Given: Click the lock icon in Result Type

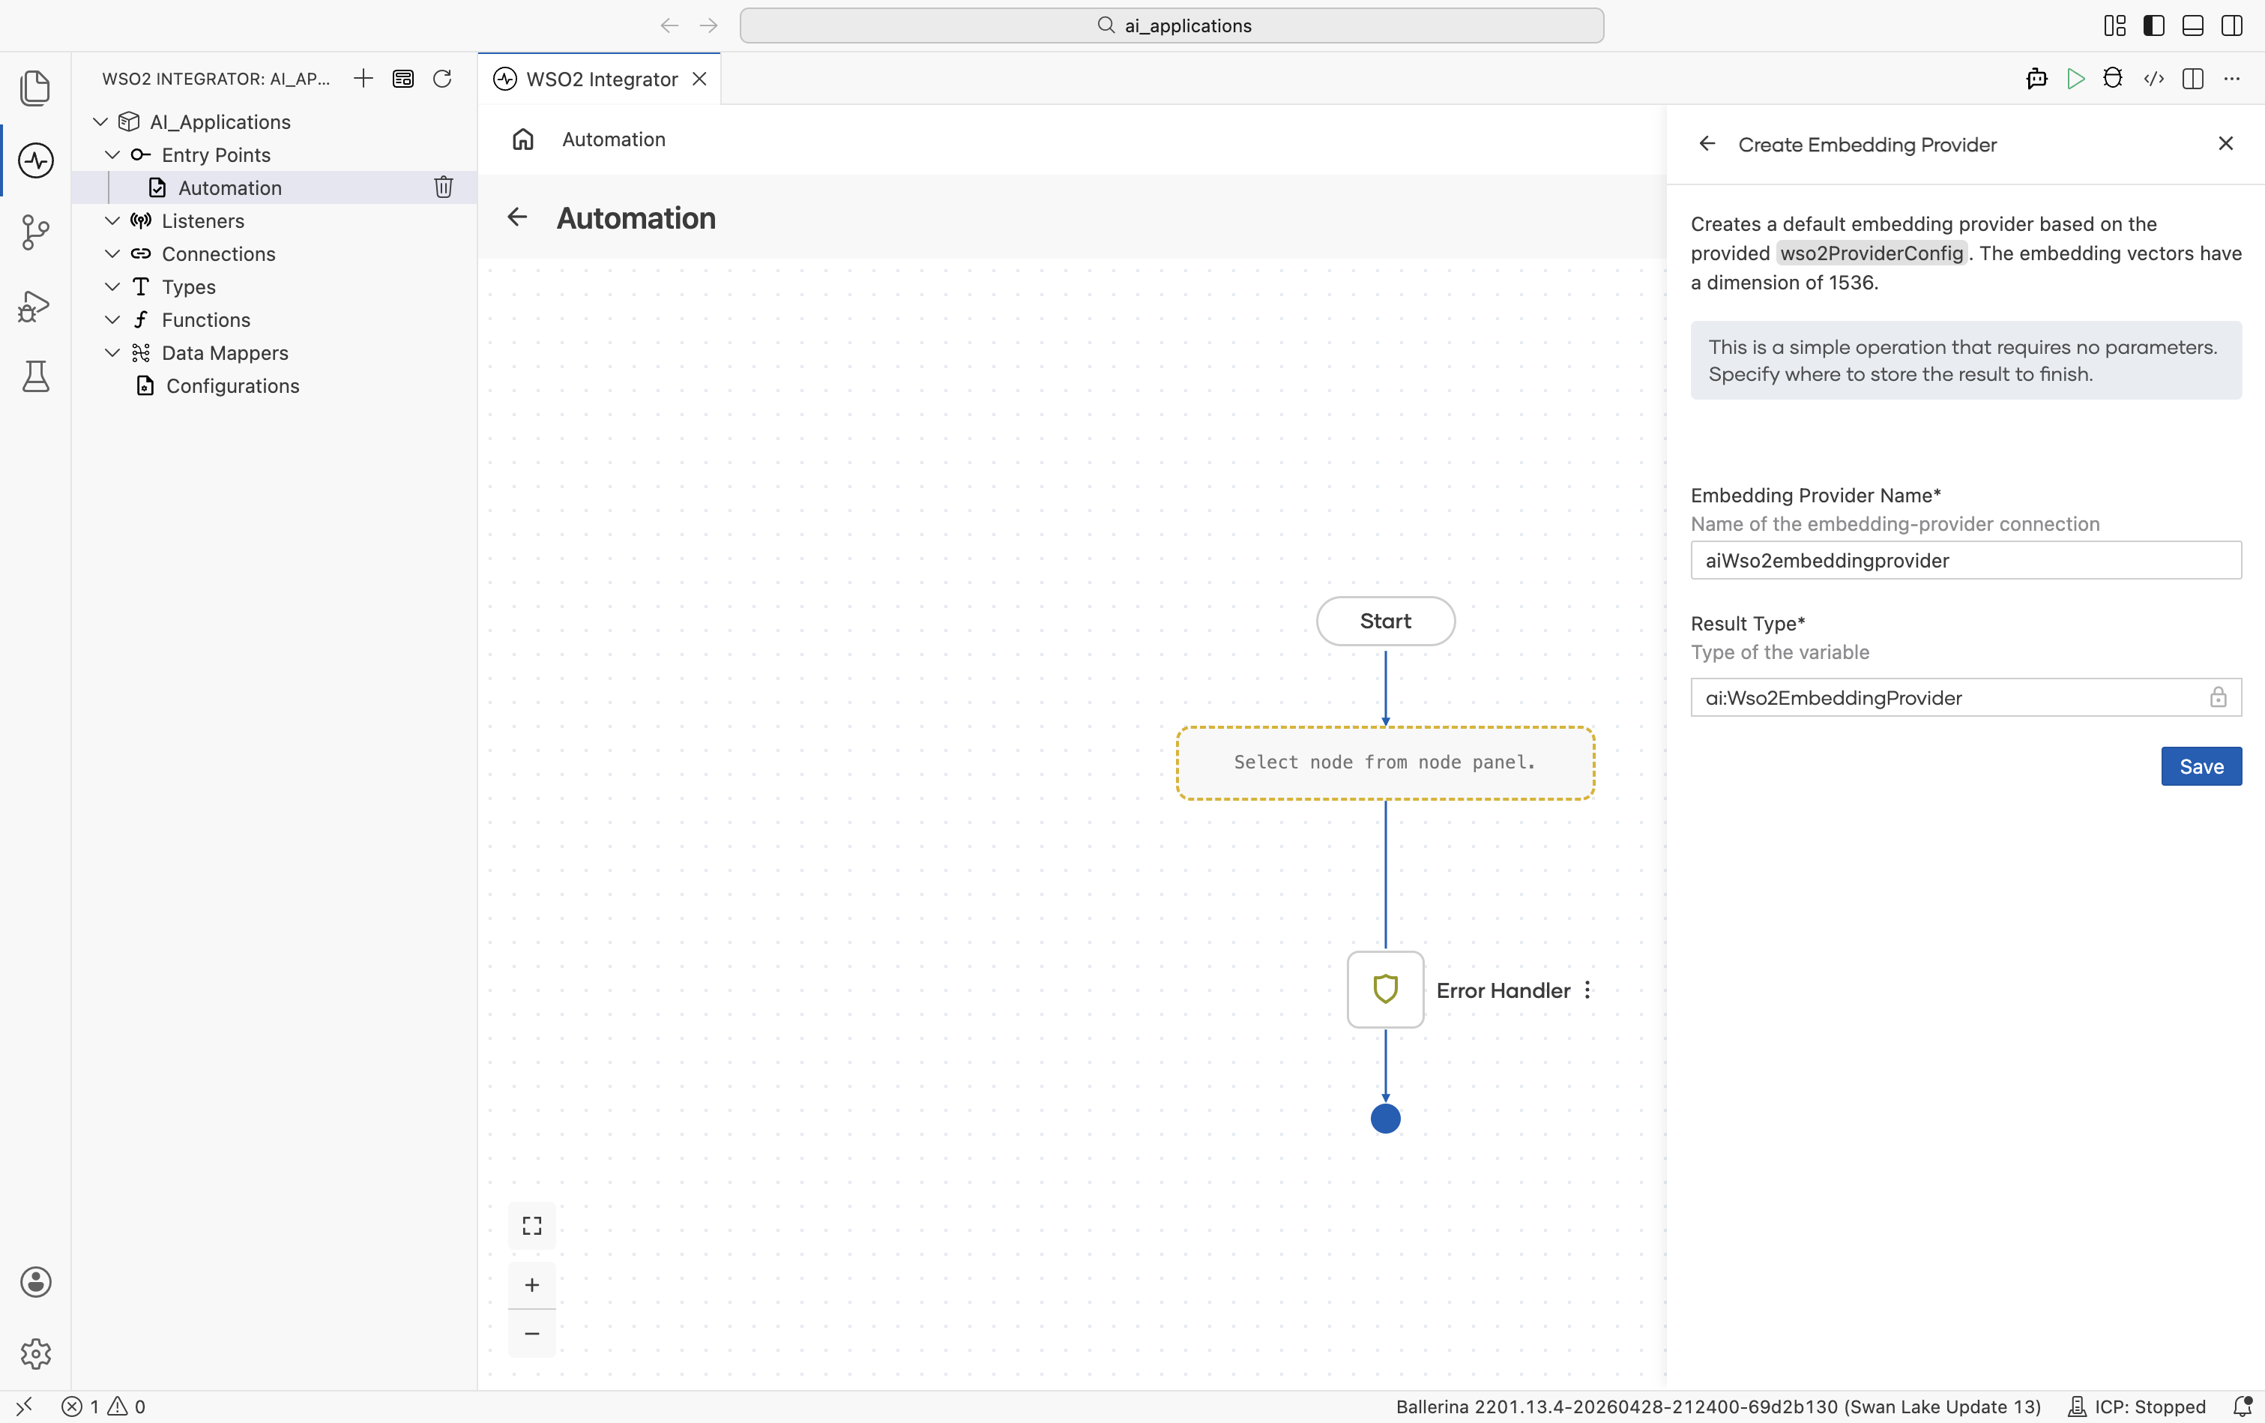Looking at the screenshot, I should pos(2218,697).
